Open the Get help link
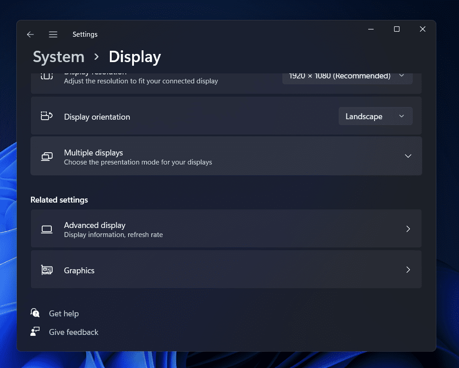This screenshot has height=368, width=459. point(64,314)
